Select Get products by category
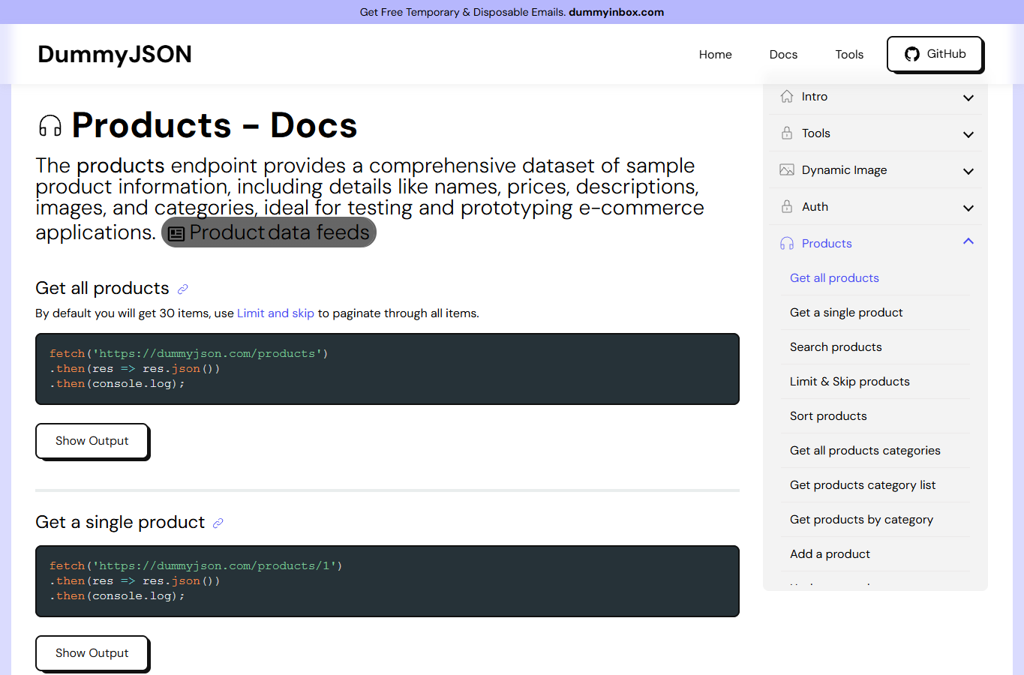This screenshot has height=675, width=1024. [861, 520]
